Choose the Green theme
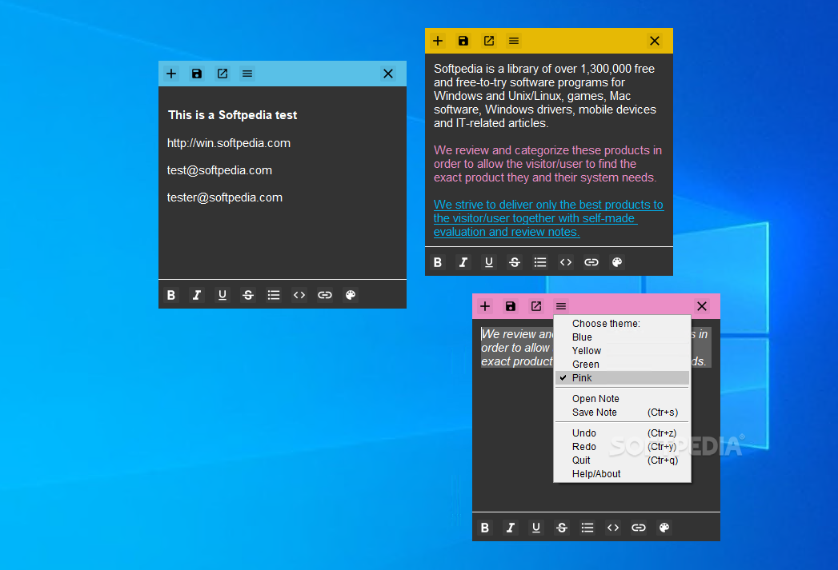Screen dimensions: 838x570 [x=622, y=365]
